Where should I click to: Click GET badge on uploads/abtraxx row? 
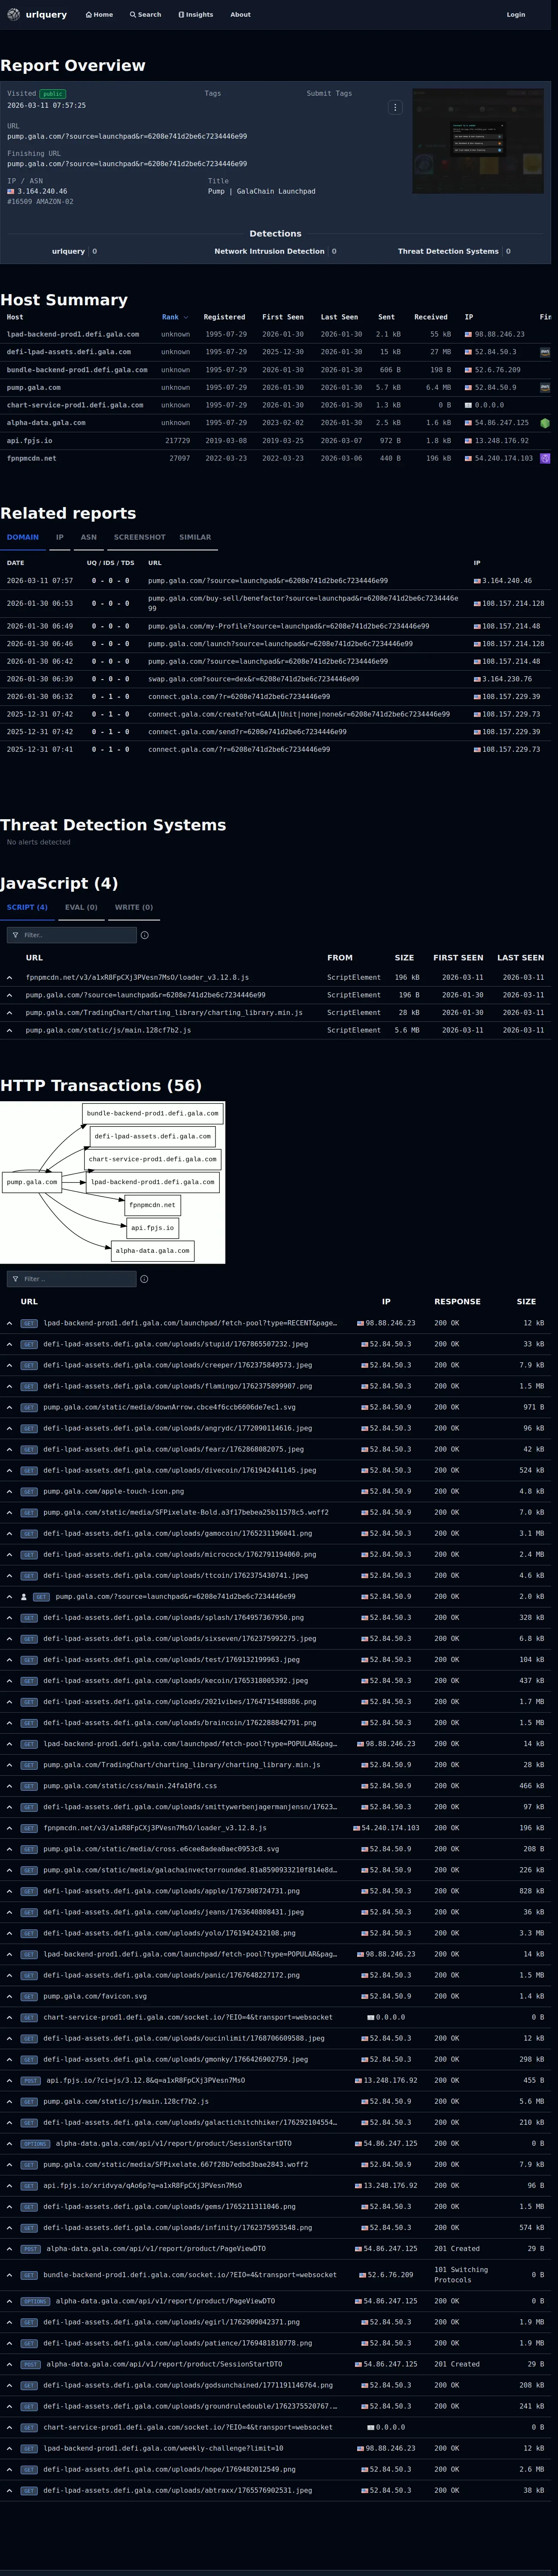29,2490
